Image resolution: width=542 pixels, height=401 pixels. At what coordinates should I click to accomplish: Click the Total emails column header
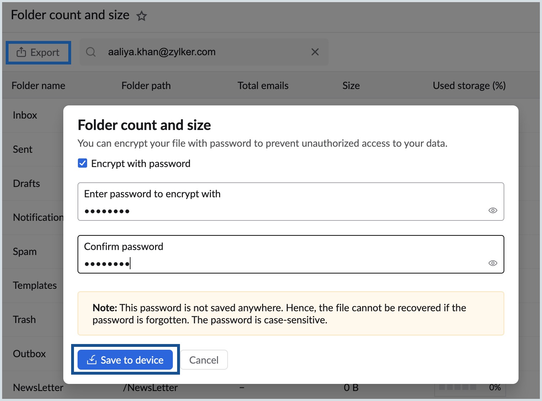point(263,86)
